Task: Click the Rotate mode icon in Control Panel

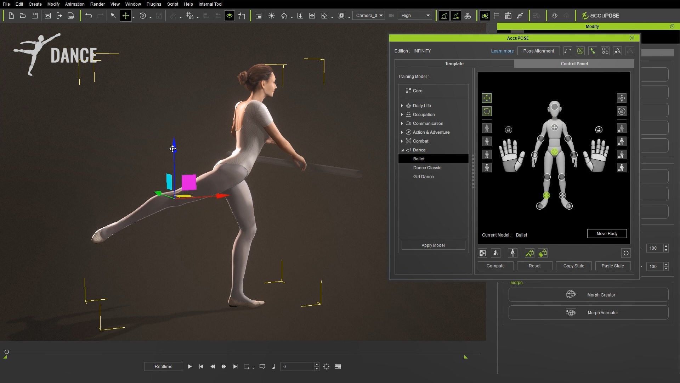Action: (487, 111)
